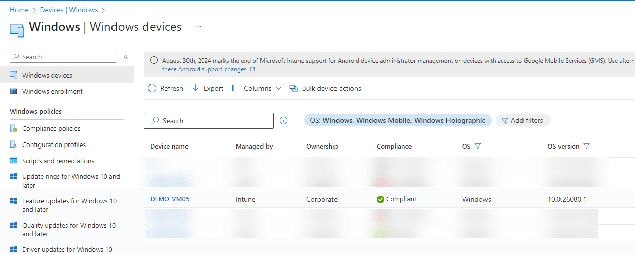Go to Home breadcrumb link
The image size is (635, 254).
(x=19, y=10)
